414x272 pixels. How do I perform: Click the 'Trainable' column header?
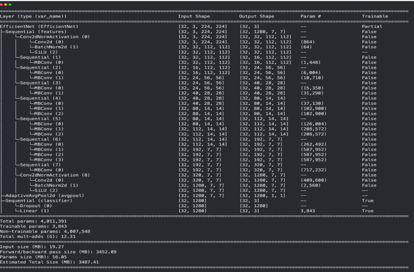point(375,16)
